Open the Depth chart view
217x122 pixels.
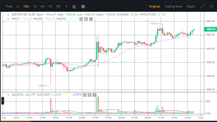click(191, 7)
